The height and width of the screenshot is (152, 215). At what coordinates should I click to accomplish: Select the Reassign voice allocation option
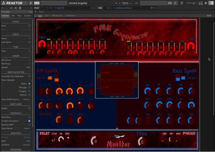point(29,88)
